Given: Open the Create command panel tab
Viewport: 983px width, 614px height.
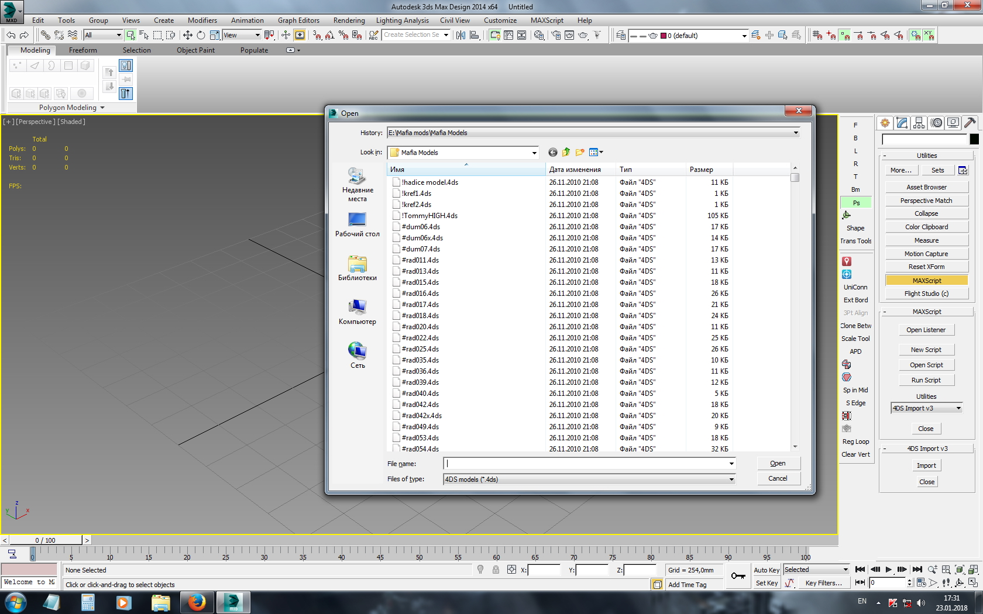Looking at the screenshot, I should pos(885,123).
